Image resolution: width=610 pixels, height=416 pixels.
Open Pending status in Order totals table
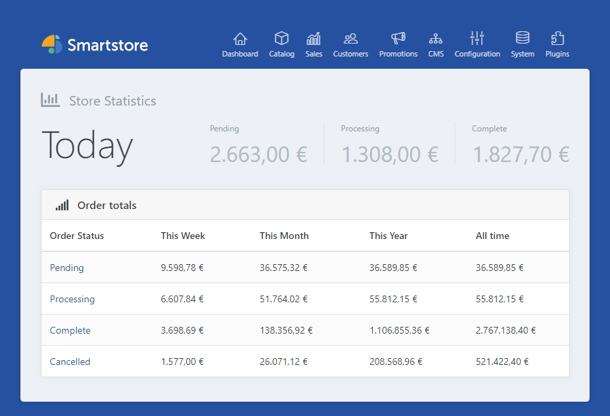67,268
